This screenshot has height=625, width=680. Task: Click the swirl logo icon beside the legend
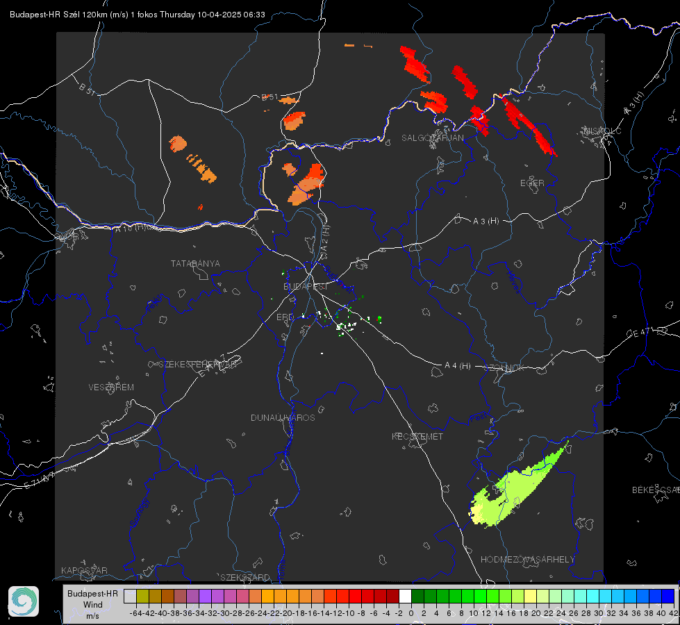tap(24, 601)
